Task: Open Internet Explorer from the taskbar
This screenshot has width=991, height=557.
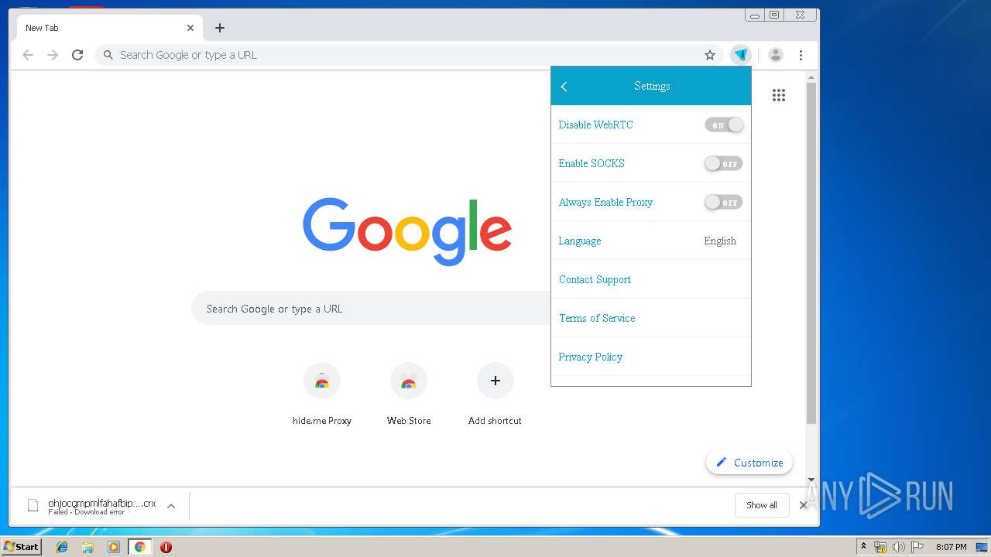Action: tap(62, 547)
